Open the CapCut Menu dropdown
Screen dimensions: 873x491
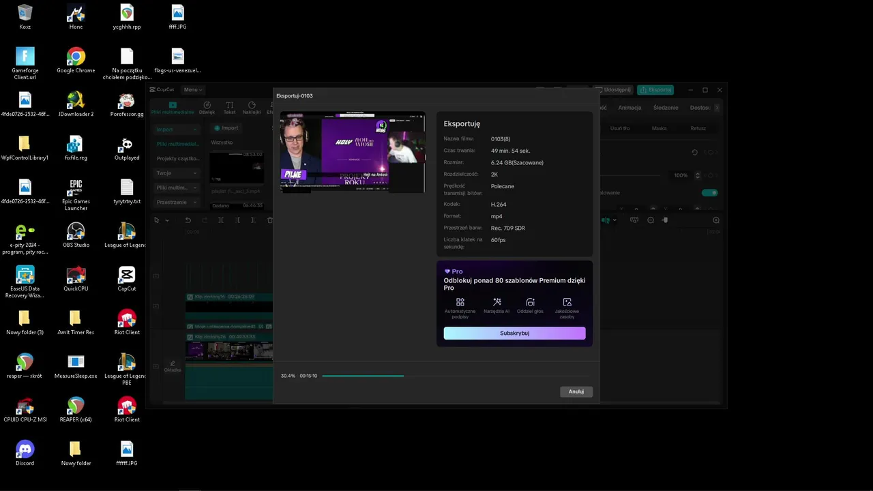coord(193,89)
